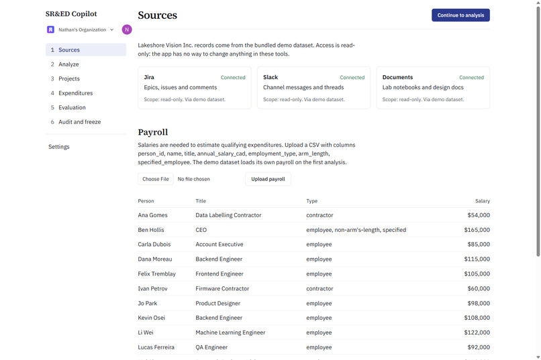Viewport: 541px width, 360px height.
Task: Open the Evaluation step
Action: pyautogui.click(x=86, y=107)
